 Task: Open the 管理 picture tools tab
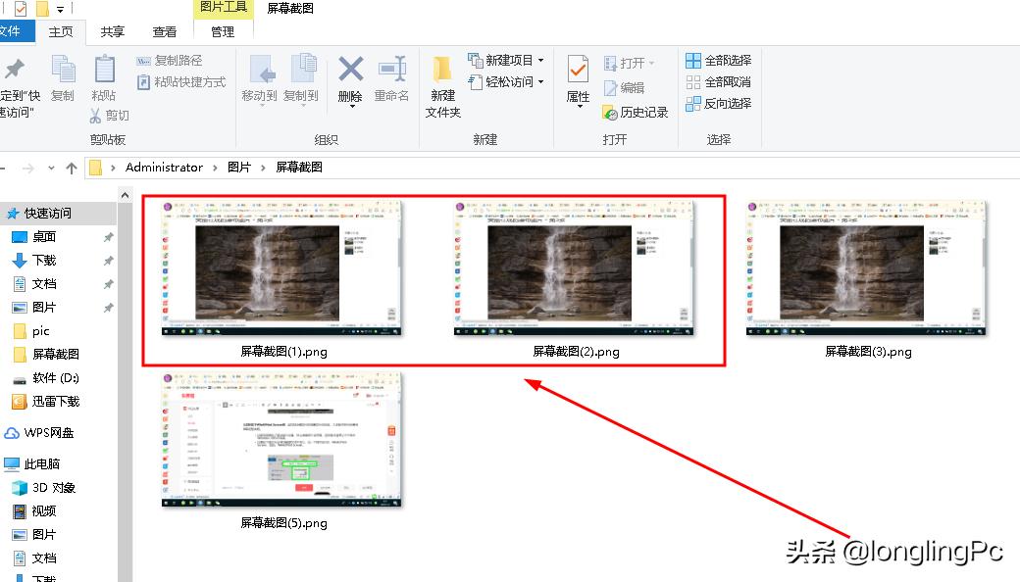tap(223, 30)
